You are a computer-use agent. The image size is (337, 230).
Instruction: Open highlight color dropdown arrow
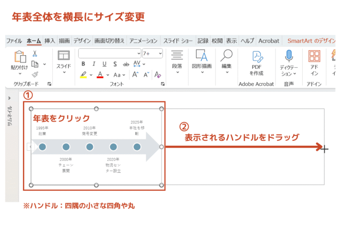coord(91,75)
